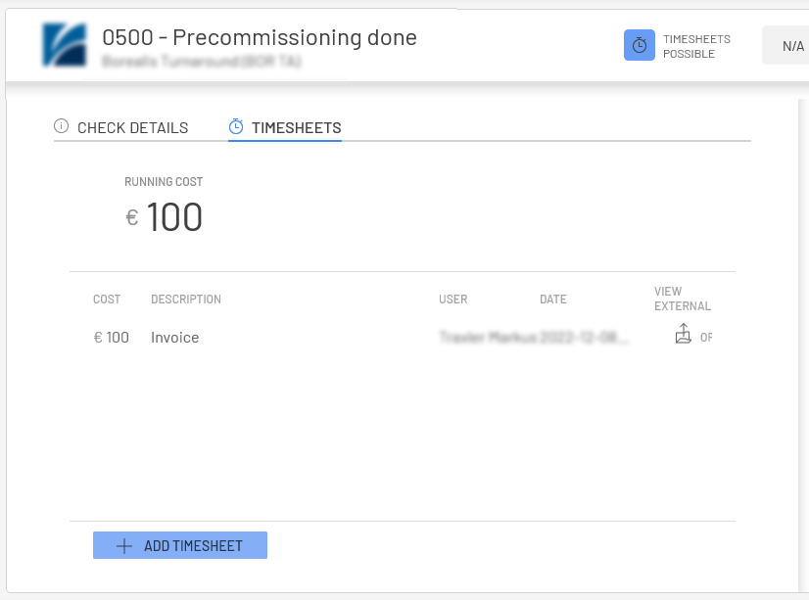This screenshot has width=809, height=600.
Task: Click the View External column header
Action: (x=682, y=299)
